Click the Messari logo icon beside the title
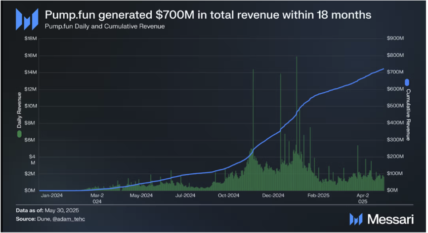This screenshot has width=428, height=233. (x=27, y=19)
